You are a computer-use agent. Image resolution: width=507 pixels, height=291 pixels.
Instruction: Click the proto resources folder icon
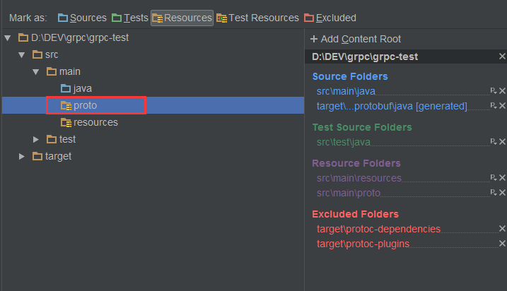[x=66, y=105]
